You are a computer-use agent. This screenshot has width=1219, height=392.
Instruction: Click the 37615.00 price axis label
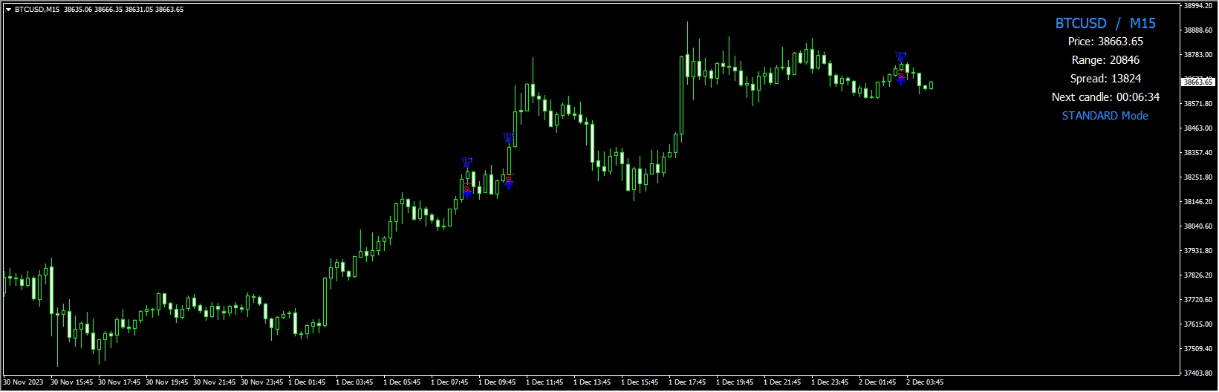point(1197,324)
